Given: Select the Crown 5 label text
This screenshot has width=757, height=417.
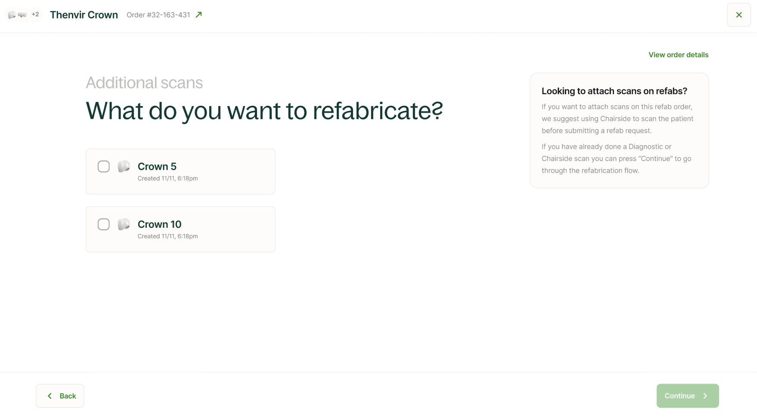Looking at the screenshot, I should (x=157, y=166).
